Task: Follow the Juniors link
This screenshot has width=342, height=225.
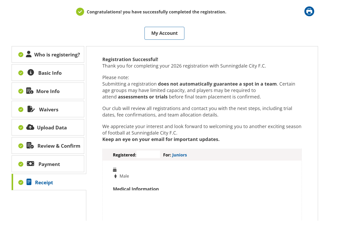Action: point(179,155)
